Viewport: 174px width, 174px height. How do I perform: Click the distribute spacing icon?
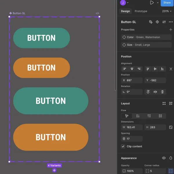(x=171, y=69)
